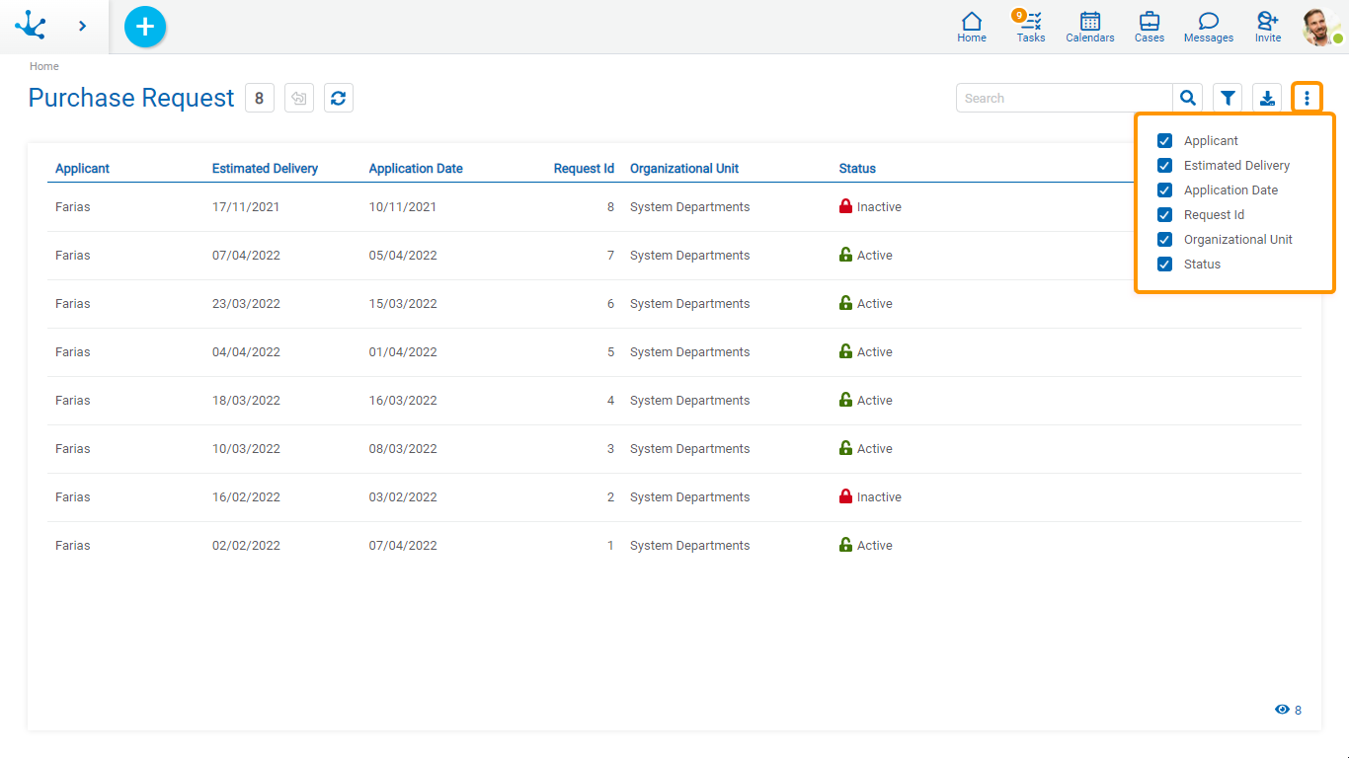Image resolution: width=1349 pixels, height=758 pixels.
Task: Refresh the Purchase Request grid
Action: pyautogui.click(x=339, y=98)
